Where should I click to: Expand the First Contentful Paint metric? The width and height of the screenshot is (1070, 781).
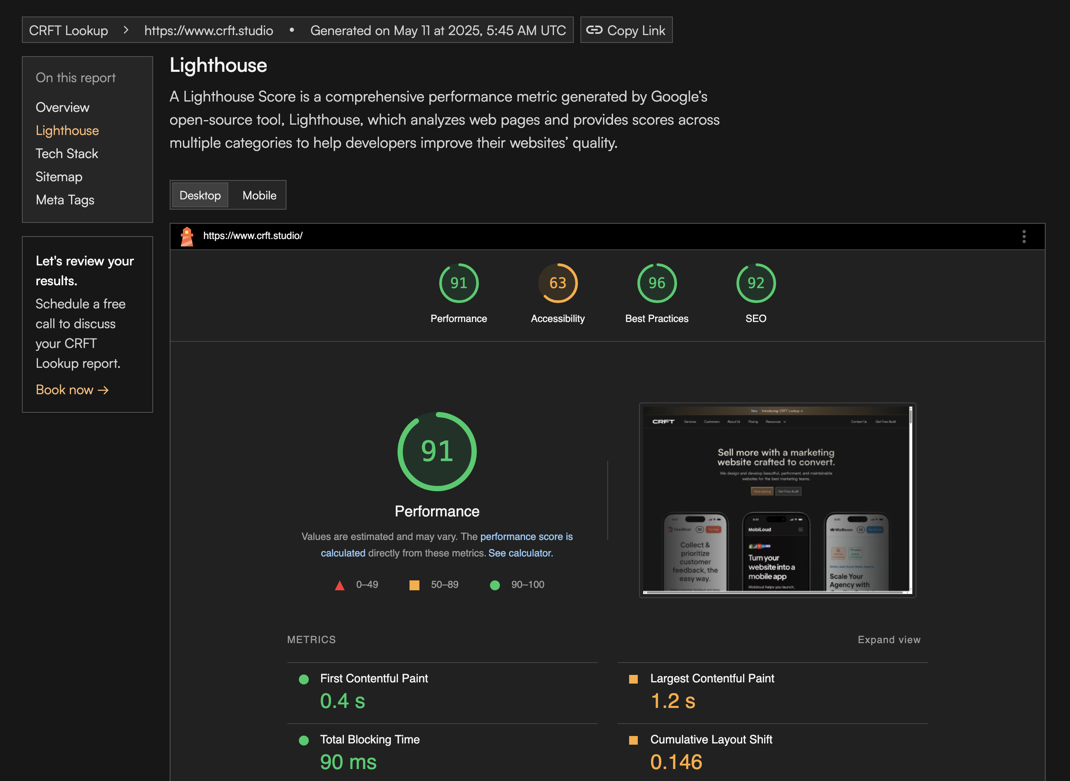click(374, 678)
